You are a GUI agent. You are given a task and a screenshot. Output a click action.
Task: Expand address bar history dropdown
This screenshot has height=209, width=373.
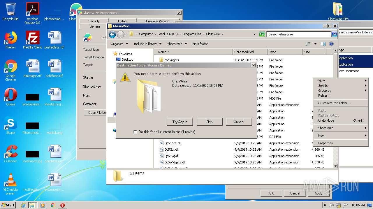254,34
